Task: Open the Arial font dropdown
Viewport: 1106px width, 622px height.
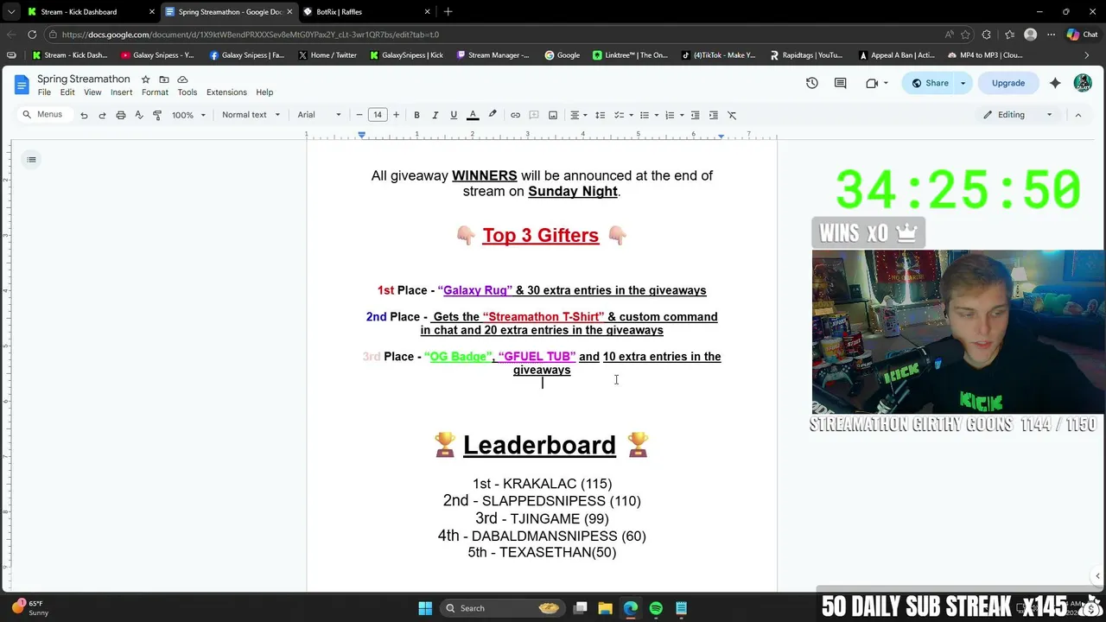Action: pos(320,115)
